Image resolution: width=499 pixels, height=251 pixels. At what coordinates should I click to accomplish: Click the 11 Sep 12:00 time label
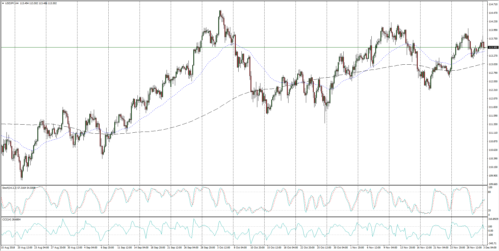(125, 248)
